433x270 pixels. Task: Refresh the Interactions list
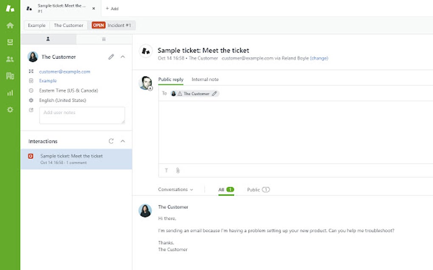tap(112, 141)
